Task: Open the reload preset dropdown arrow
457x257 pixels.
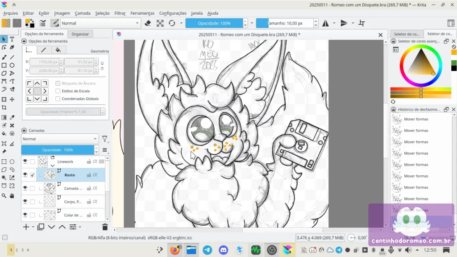Action: 181,23
